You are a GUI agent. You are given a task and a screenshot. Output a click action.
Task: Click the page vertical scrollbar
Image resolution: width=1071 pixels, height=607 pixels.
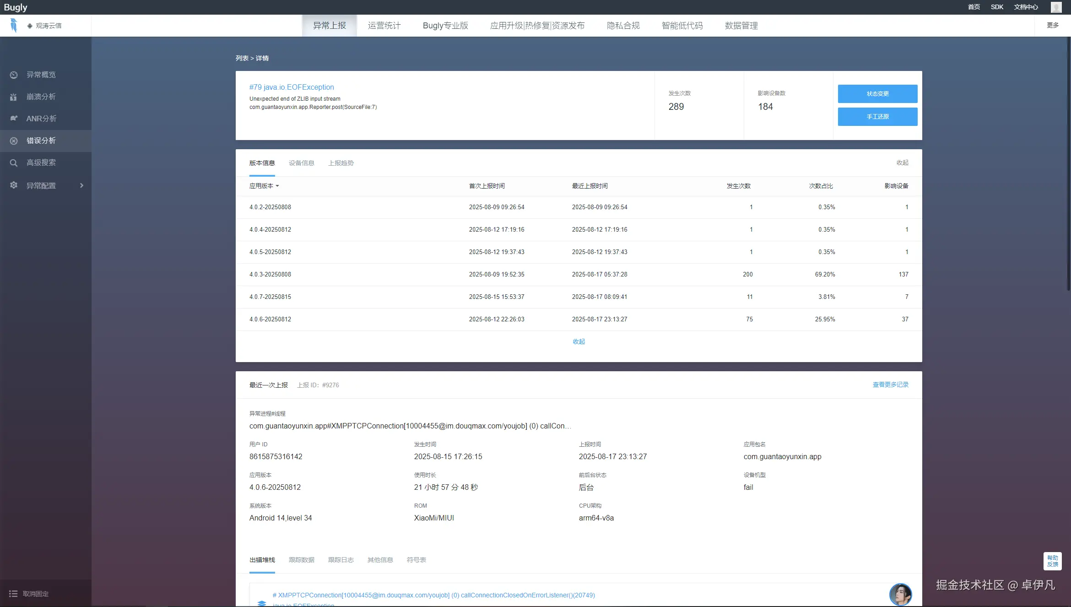pyautogui.click(x=1069, y=165)
